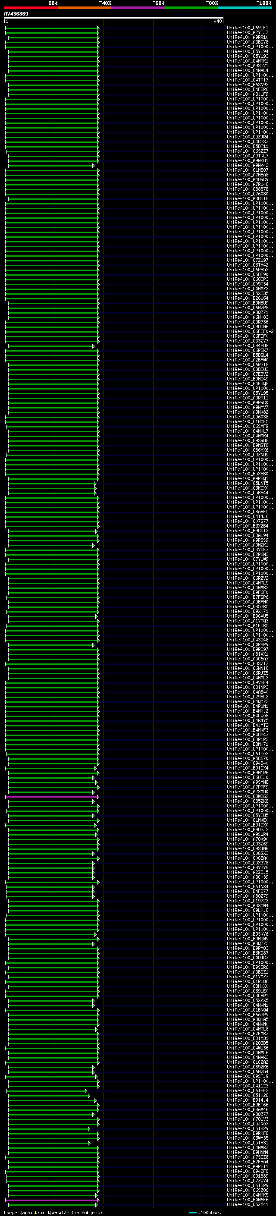Click the purple alignment bar for UniRef100_Q8WQ62
The height and width of the screenshot is (1216, 276).
click(52, 797)
